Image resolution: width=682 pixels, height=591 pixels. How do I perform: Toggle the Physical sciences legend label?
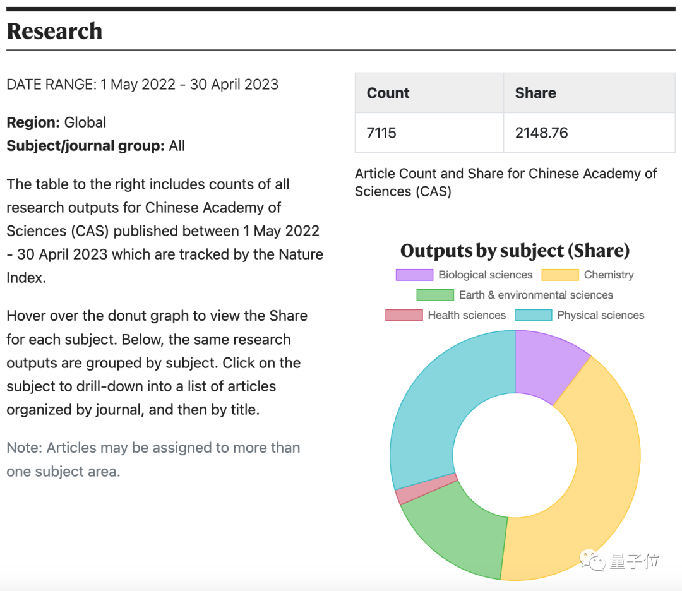pyautogui.click(x=601, y=316)
